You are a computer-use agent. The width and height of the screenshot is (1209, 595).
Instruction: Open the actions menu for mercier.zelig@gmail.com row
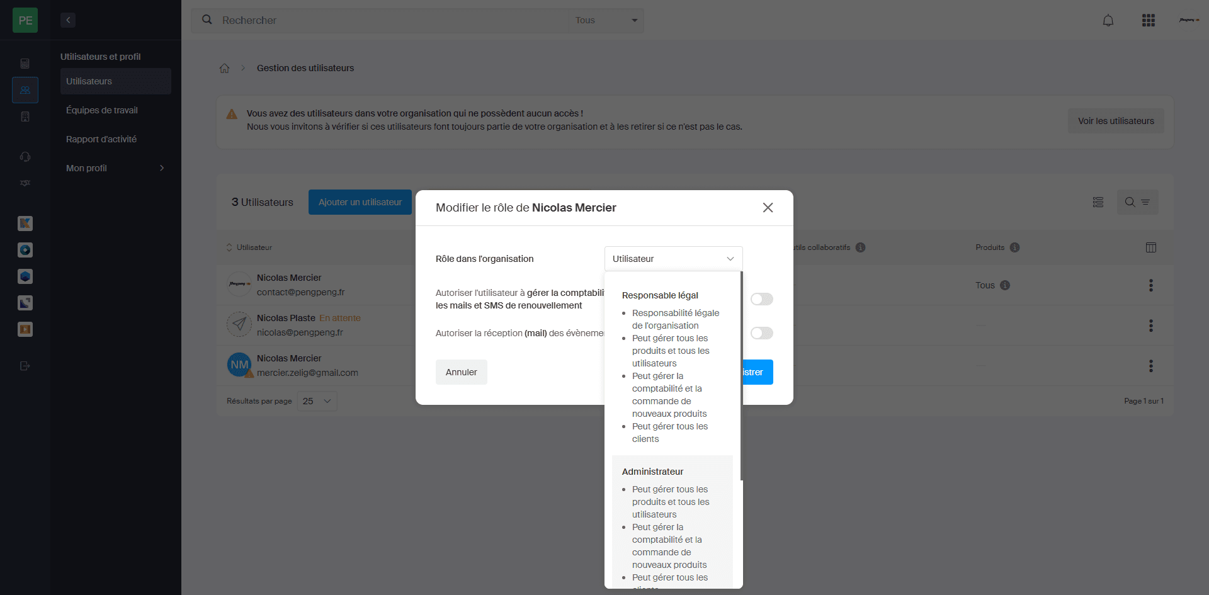(1151, 366)
